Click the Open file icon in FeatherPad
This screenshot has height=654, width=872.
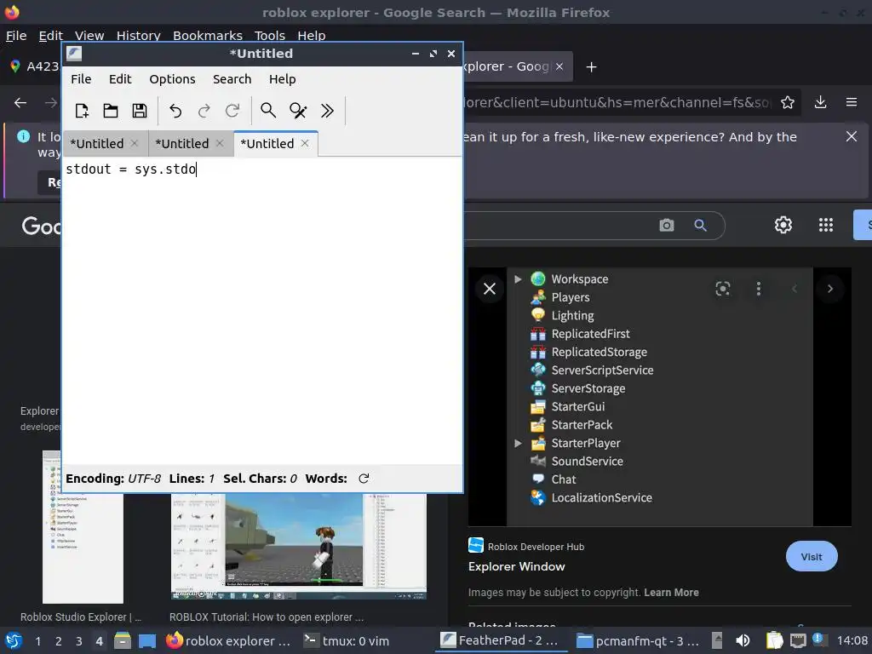click(x=111, y=111)
